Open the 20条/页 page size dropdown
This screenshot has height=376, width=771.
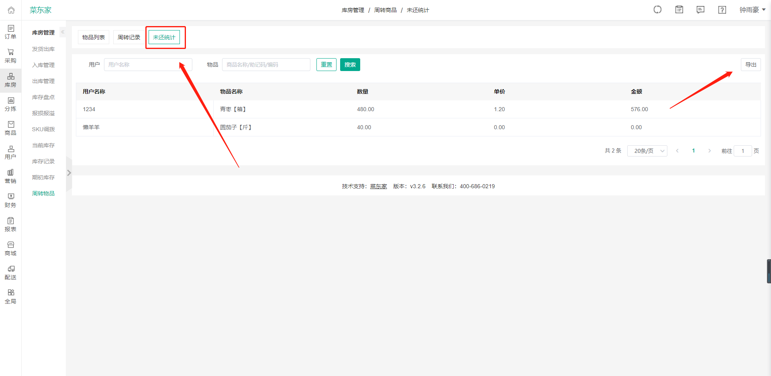647,150
